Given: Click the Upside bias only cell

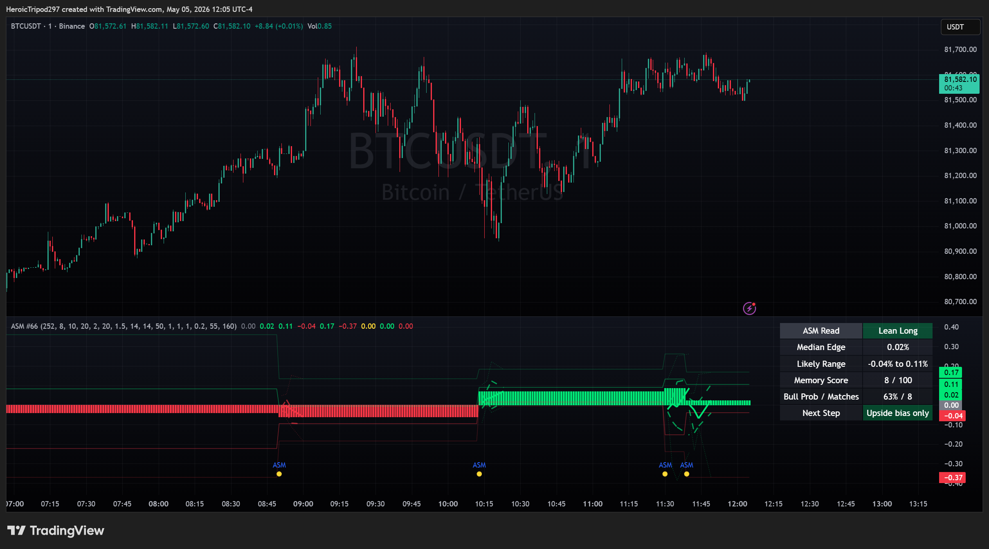Looking at the screenshot, I should 898,413.
